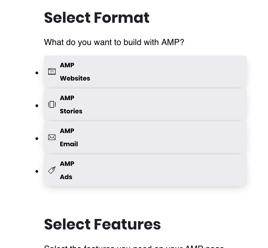This screenshot has width=268, height=248.
Task: Click the Select Features heading
Action: point(102,224)
